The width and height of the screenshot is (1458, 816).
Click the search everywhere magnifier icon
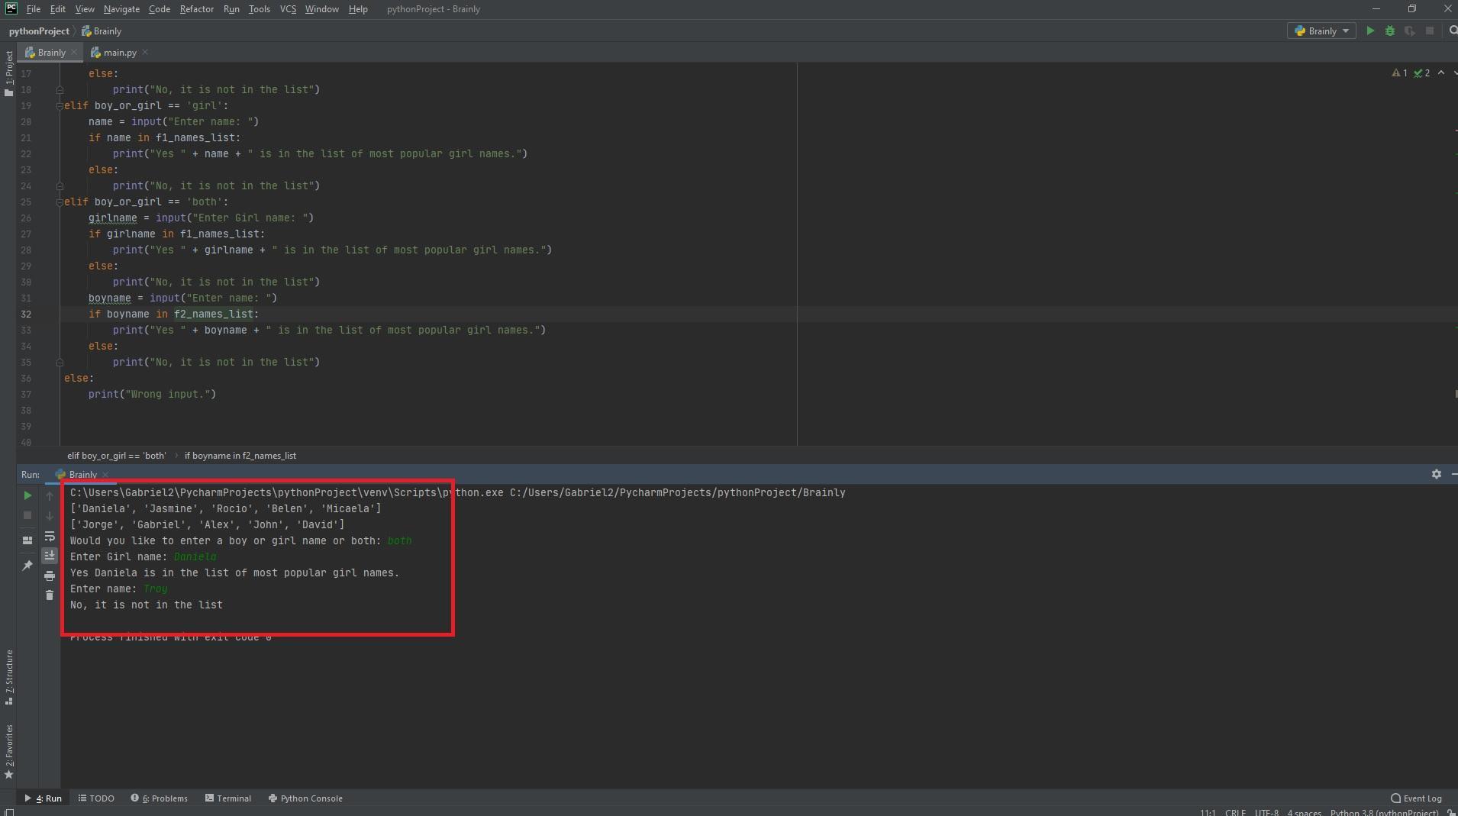coord(1453,31)
